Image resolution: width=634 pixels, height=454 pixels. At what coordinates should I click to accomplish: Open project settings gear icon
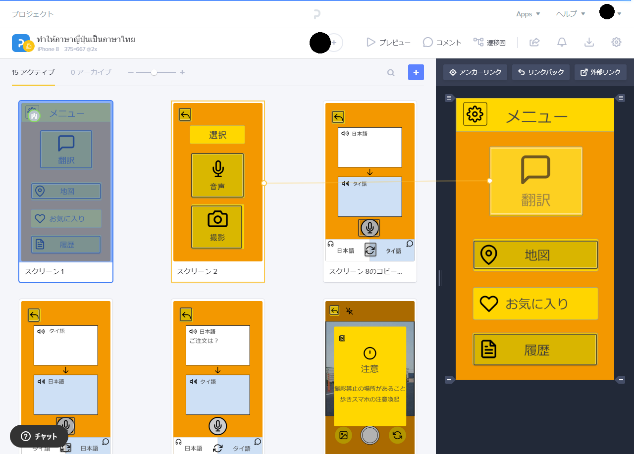pyautogui.click(x=616, y=43)
